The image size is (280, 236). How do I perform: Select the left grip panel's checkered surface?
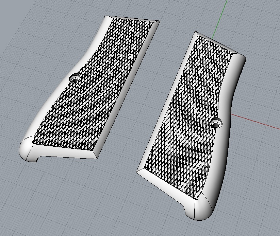tap(93, 84)
